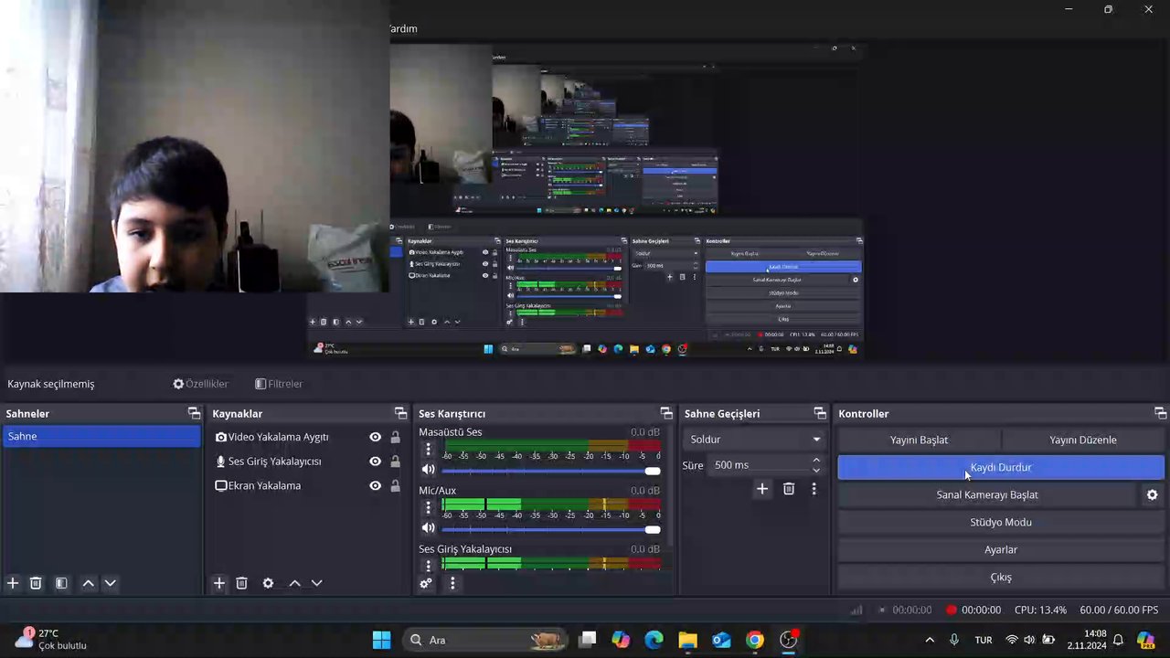This screenshot has height=658, width=1170.
Task: Click the Kaydı Durdur button
Action: coord(1000,467)
